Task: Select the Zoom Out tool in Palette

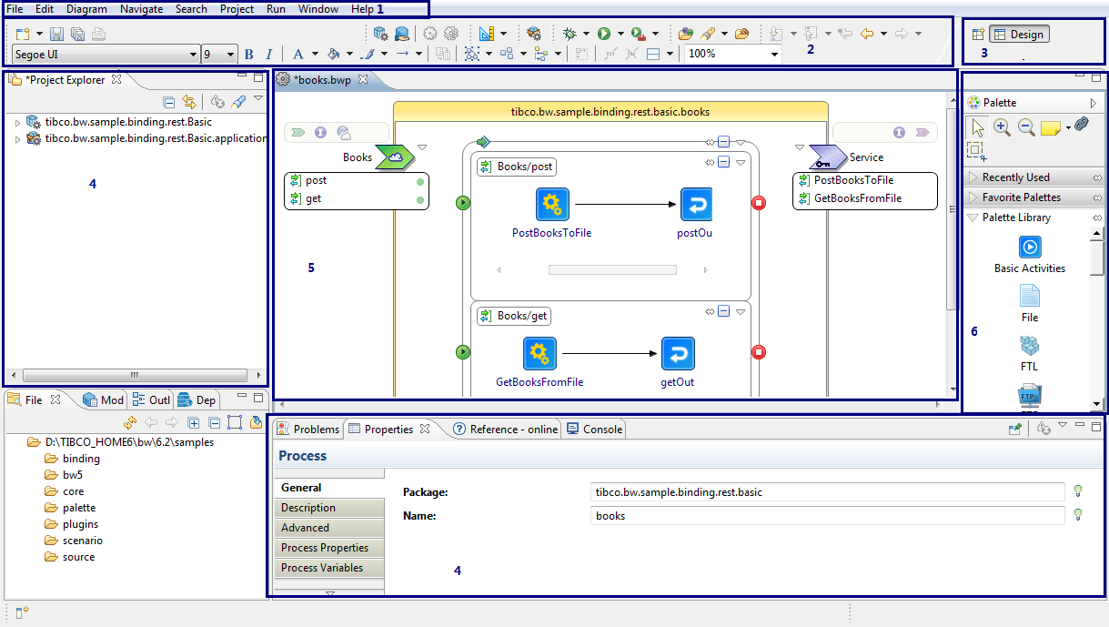Action: point(1026,127)
